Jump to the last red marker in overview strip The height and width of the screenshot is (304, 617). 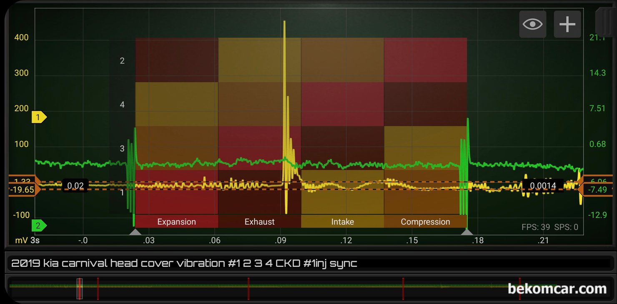[519, 289]
